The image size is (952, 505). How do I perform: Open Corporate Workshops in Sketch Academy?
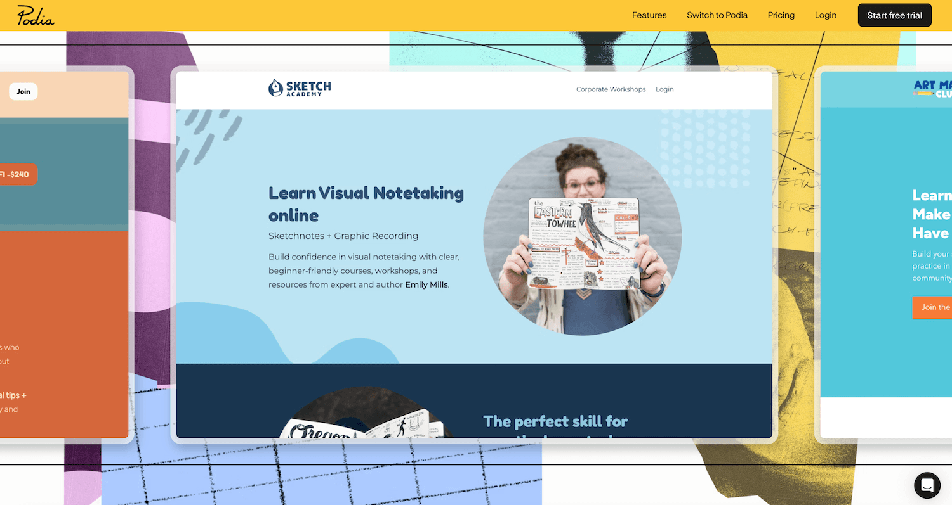(611, 89)
